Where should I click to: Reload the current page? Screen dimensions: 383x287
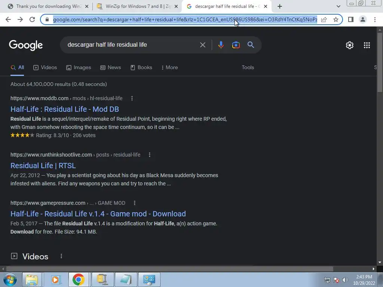click(x=32, y=19)
